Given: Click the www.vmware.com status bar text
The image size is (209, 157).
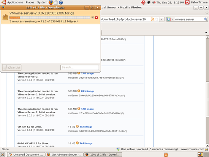Looking at the screenshot, I should pyautogui.click(x=193, y=149).
